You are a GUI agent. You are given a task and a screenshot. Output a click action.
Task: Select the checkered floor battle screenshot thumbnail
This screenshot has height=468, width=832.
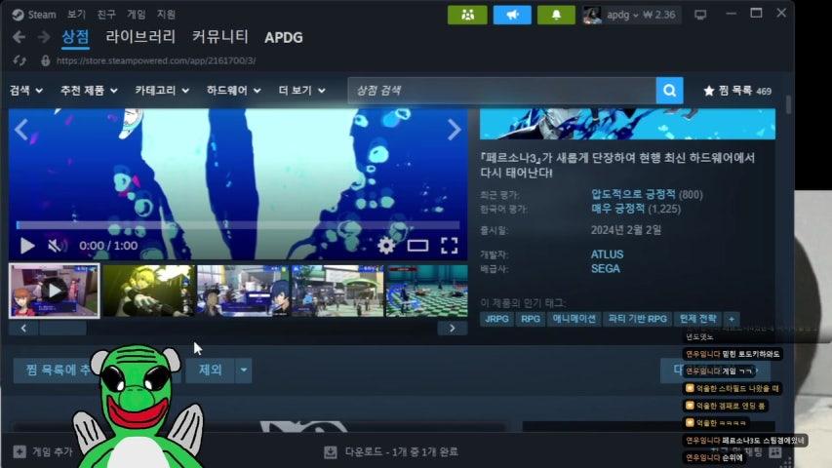(426, 291)
